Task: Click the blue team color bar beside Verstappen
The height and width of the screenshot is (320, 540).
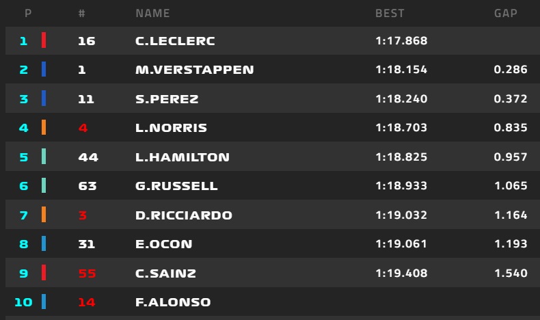Action: [x=44, y=70]
